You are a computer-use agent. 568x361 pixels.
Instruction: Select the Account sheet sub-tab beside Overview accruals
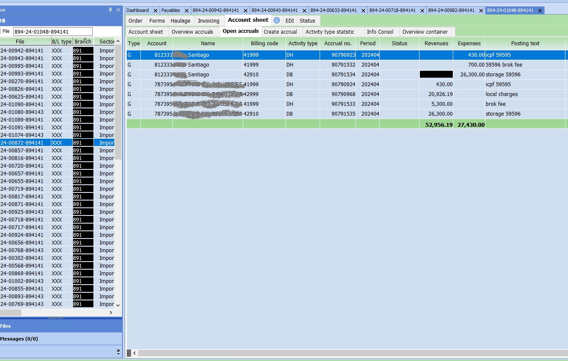(146, 32)
